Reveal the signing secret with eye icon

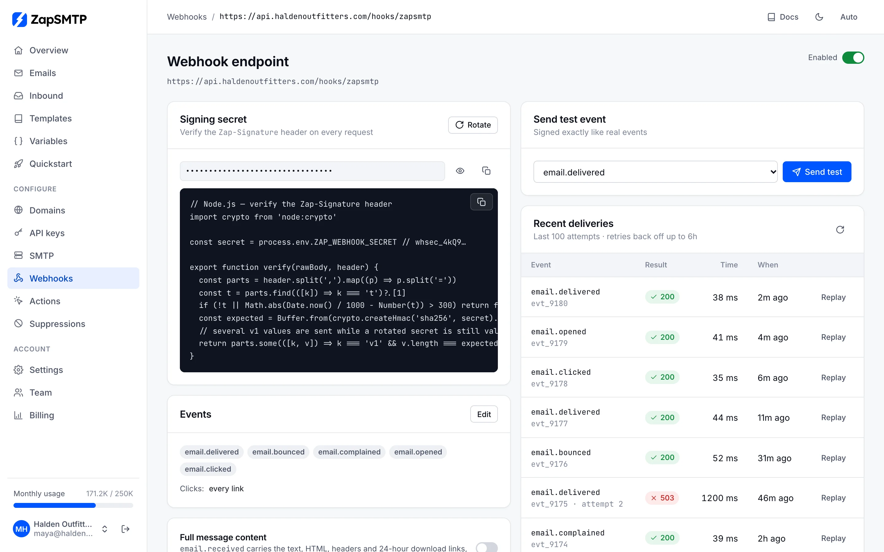[460, 171]
